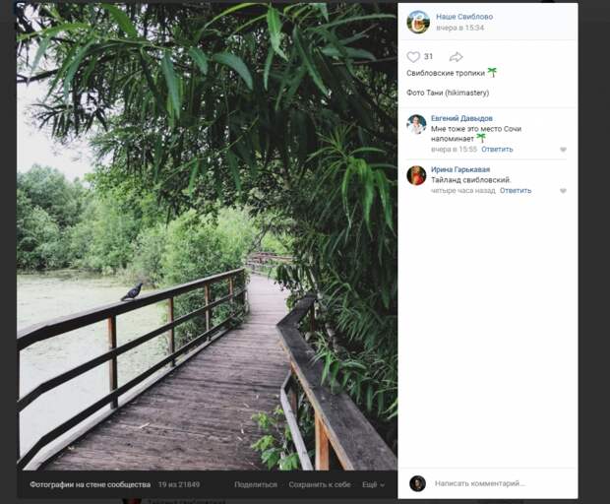Click the share arrow icon next to likes
This screenshot has height=504, width=610.
[456, 57]
